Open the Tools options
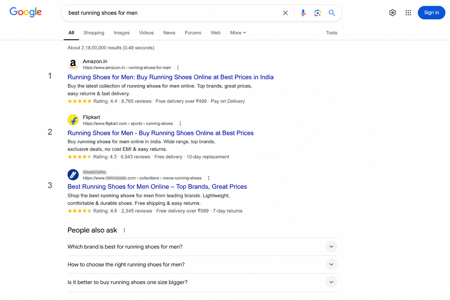Viewport: 450px width, 300px height. pos(332,33)
